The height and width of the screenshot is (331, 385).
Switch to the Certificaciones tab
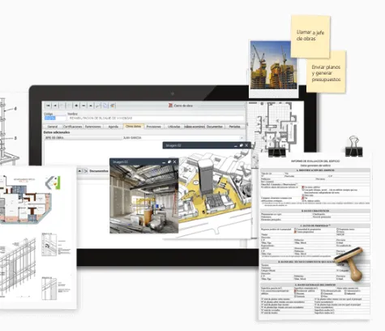tap(72, 127)
